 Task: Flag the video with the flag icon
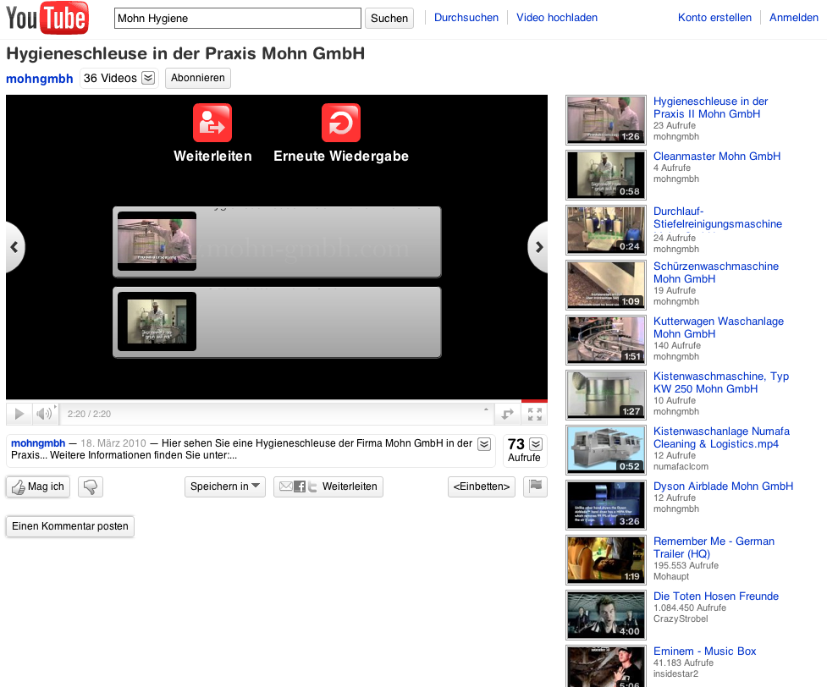click(535, 486)
